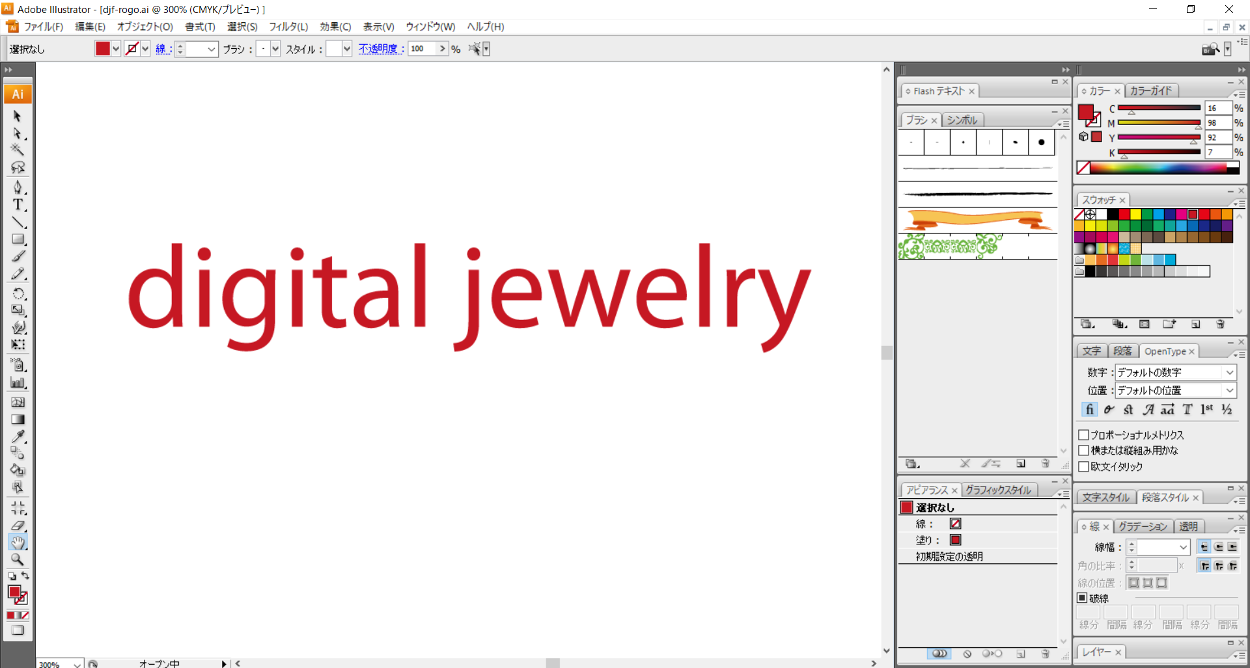Switch to the グラフィックスタイル tab
This screenshot has height=668, width=1250.
pyautogui.click(x=998, y=490)
